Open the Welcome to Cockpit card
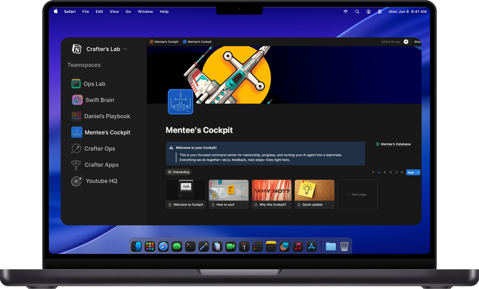The height and width of the screenshot is (289, 479). (186, 194)
